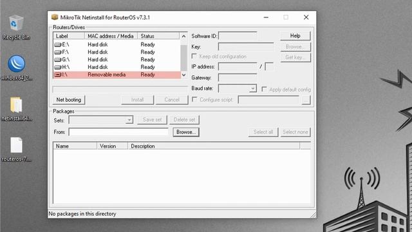Toggle Keep old configuration checkbox
Screen dimensions: 412x232
194,56
